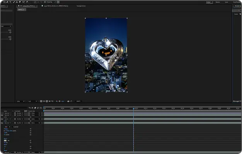Select the chrome heart layer in viewer
This screenshot has width=242, height=154.
pos(106,54)
